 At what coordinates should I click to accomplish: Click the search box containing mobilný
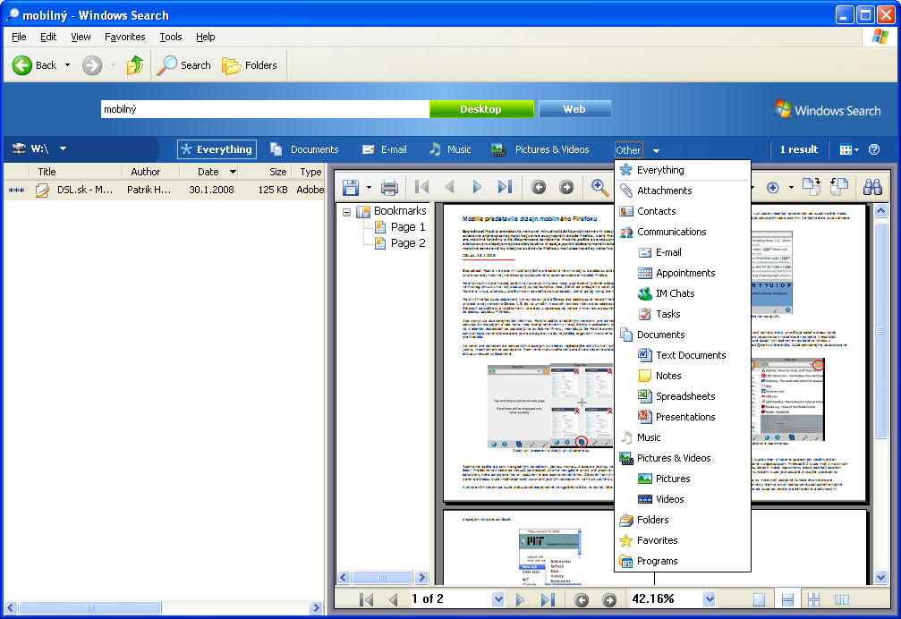[265, 109]
